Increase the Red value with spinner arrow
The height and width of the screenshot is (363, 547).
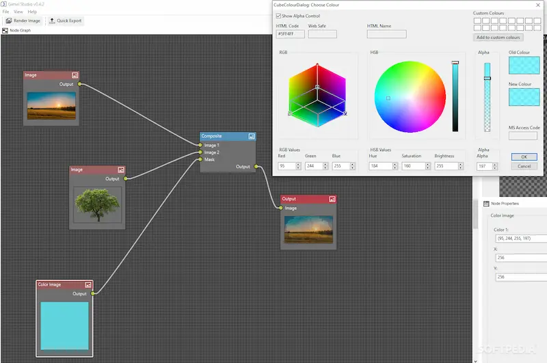(x=298, y=164)
